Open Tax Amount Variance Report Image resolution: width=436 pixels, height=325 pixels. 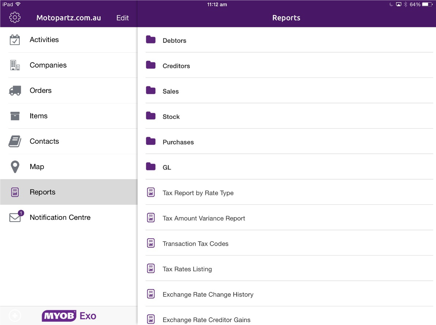[x=204, y=218]
